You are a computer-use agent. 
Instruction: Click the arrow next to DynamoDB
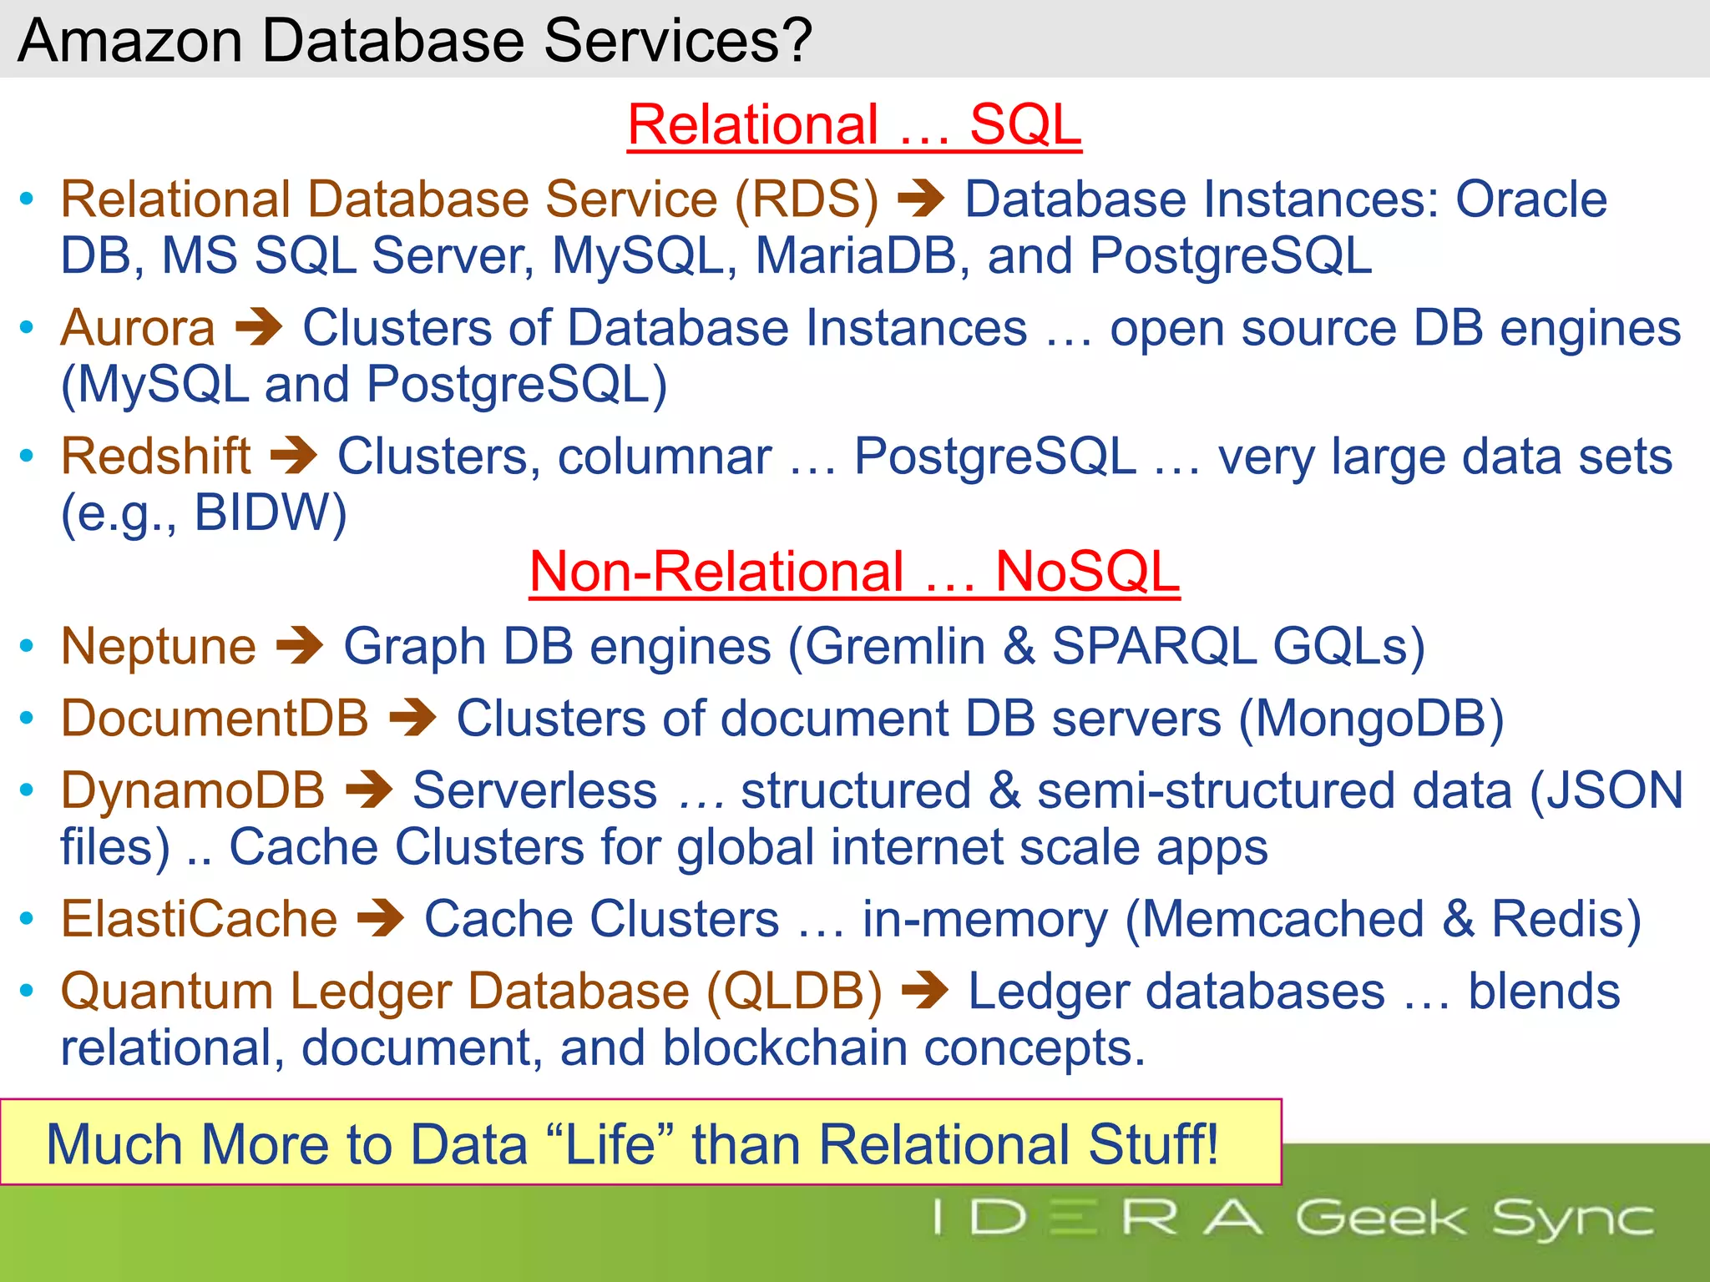coord(369,790)
